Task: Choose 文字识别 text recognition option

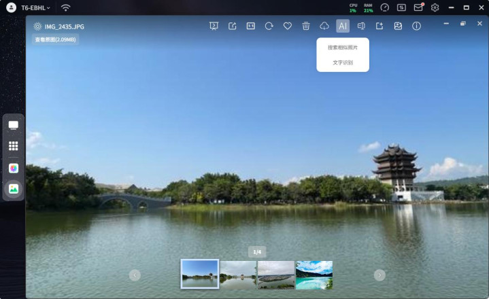Action: click(x=343, y=63)
